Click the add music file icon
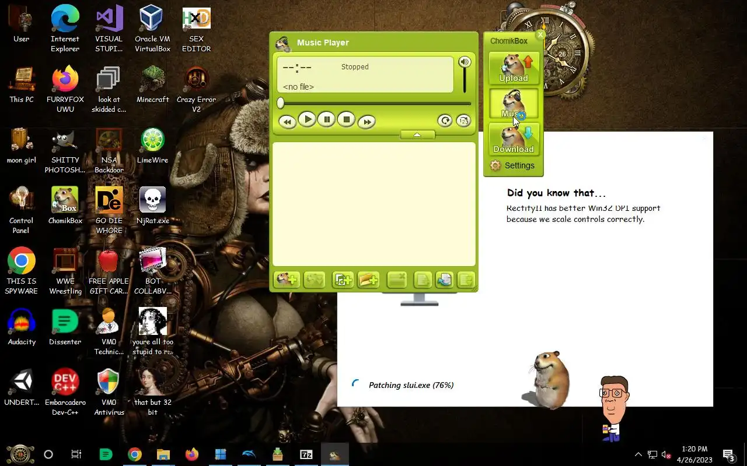 pos(343,280)
